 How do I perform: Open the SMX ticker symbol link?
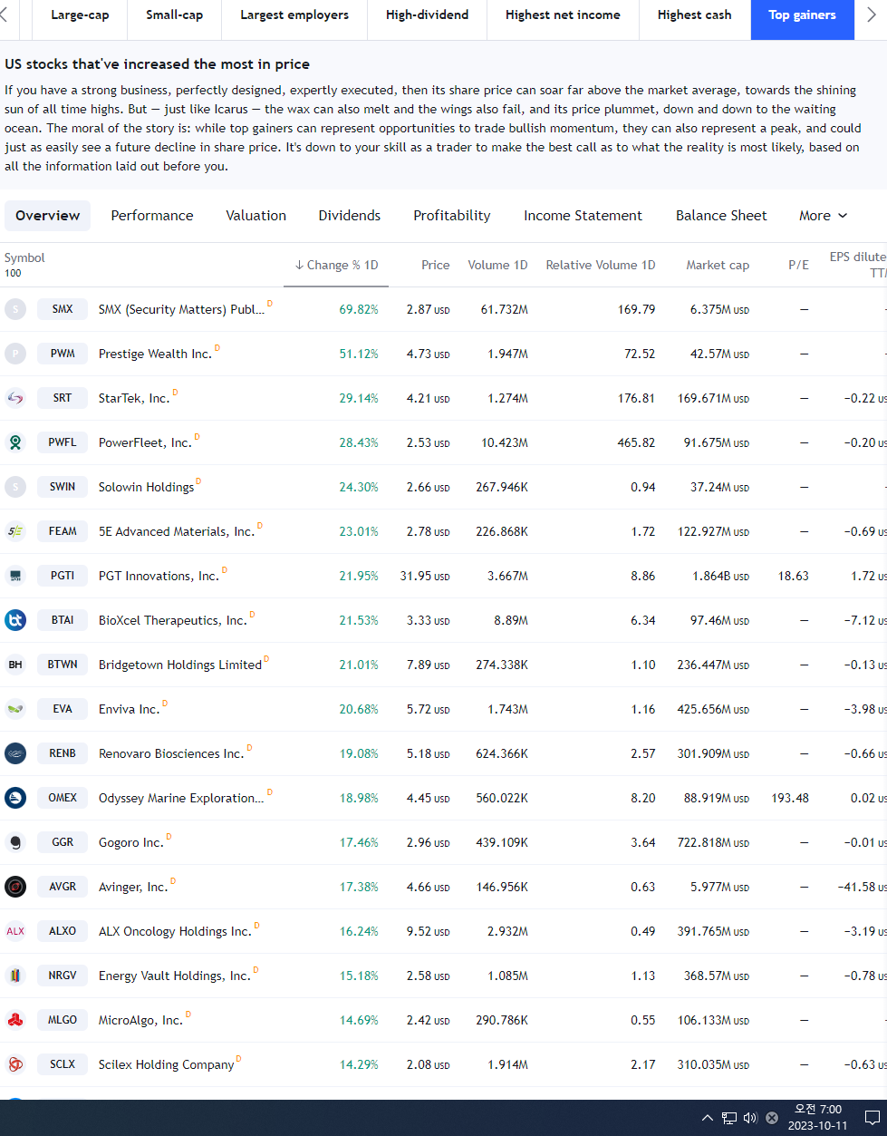click(63, 309)
